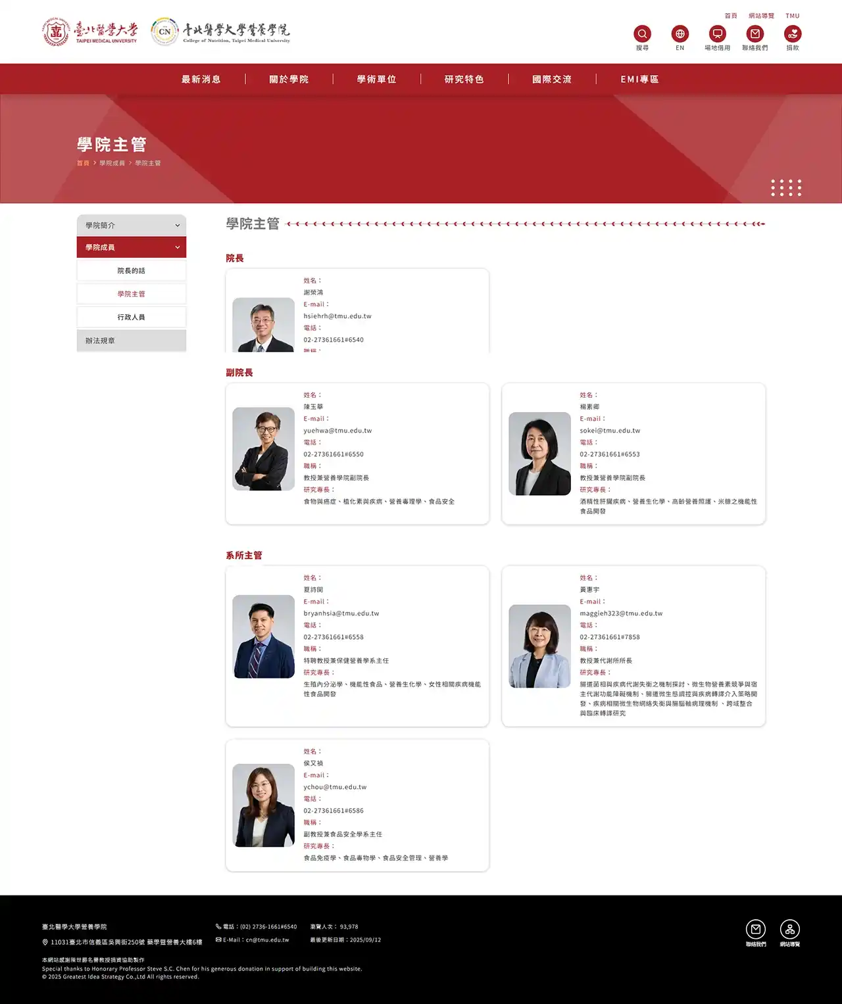Open the 捐款 donation icon
Screen dimensions: 842x1004
(791, 34)
